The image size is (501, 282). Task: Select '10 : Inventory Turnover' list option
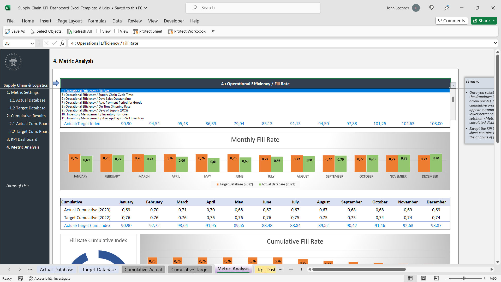(255, 114)
